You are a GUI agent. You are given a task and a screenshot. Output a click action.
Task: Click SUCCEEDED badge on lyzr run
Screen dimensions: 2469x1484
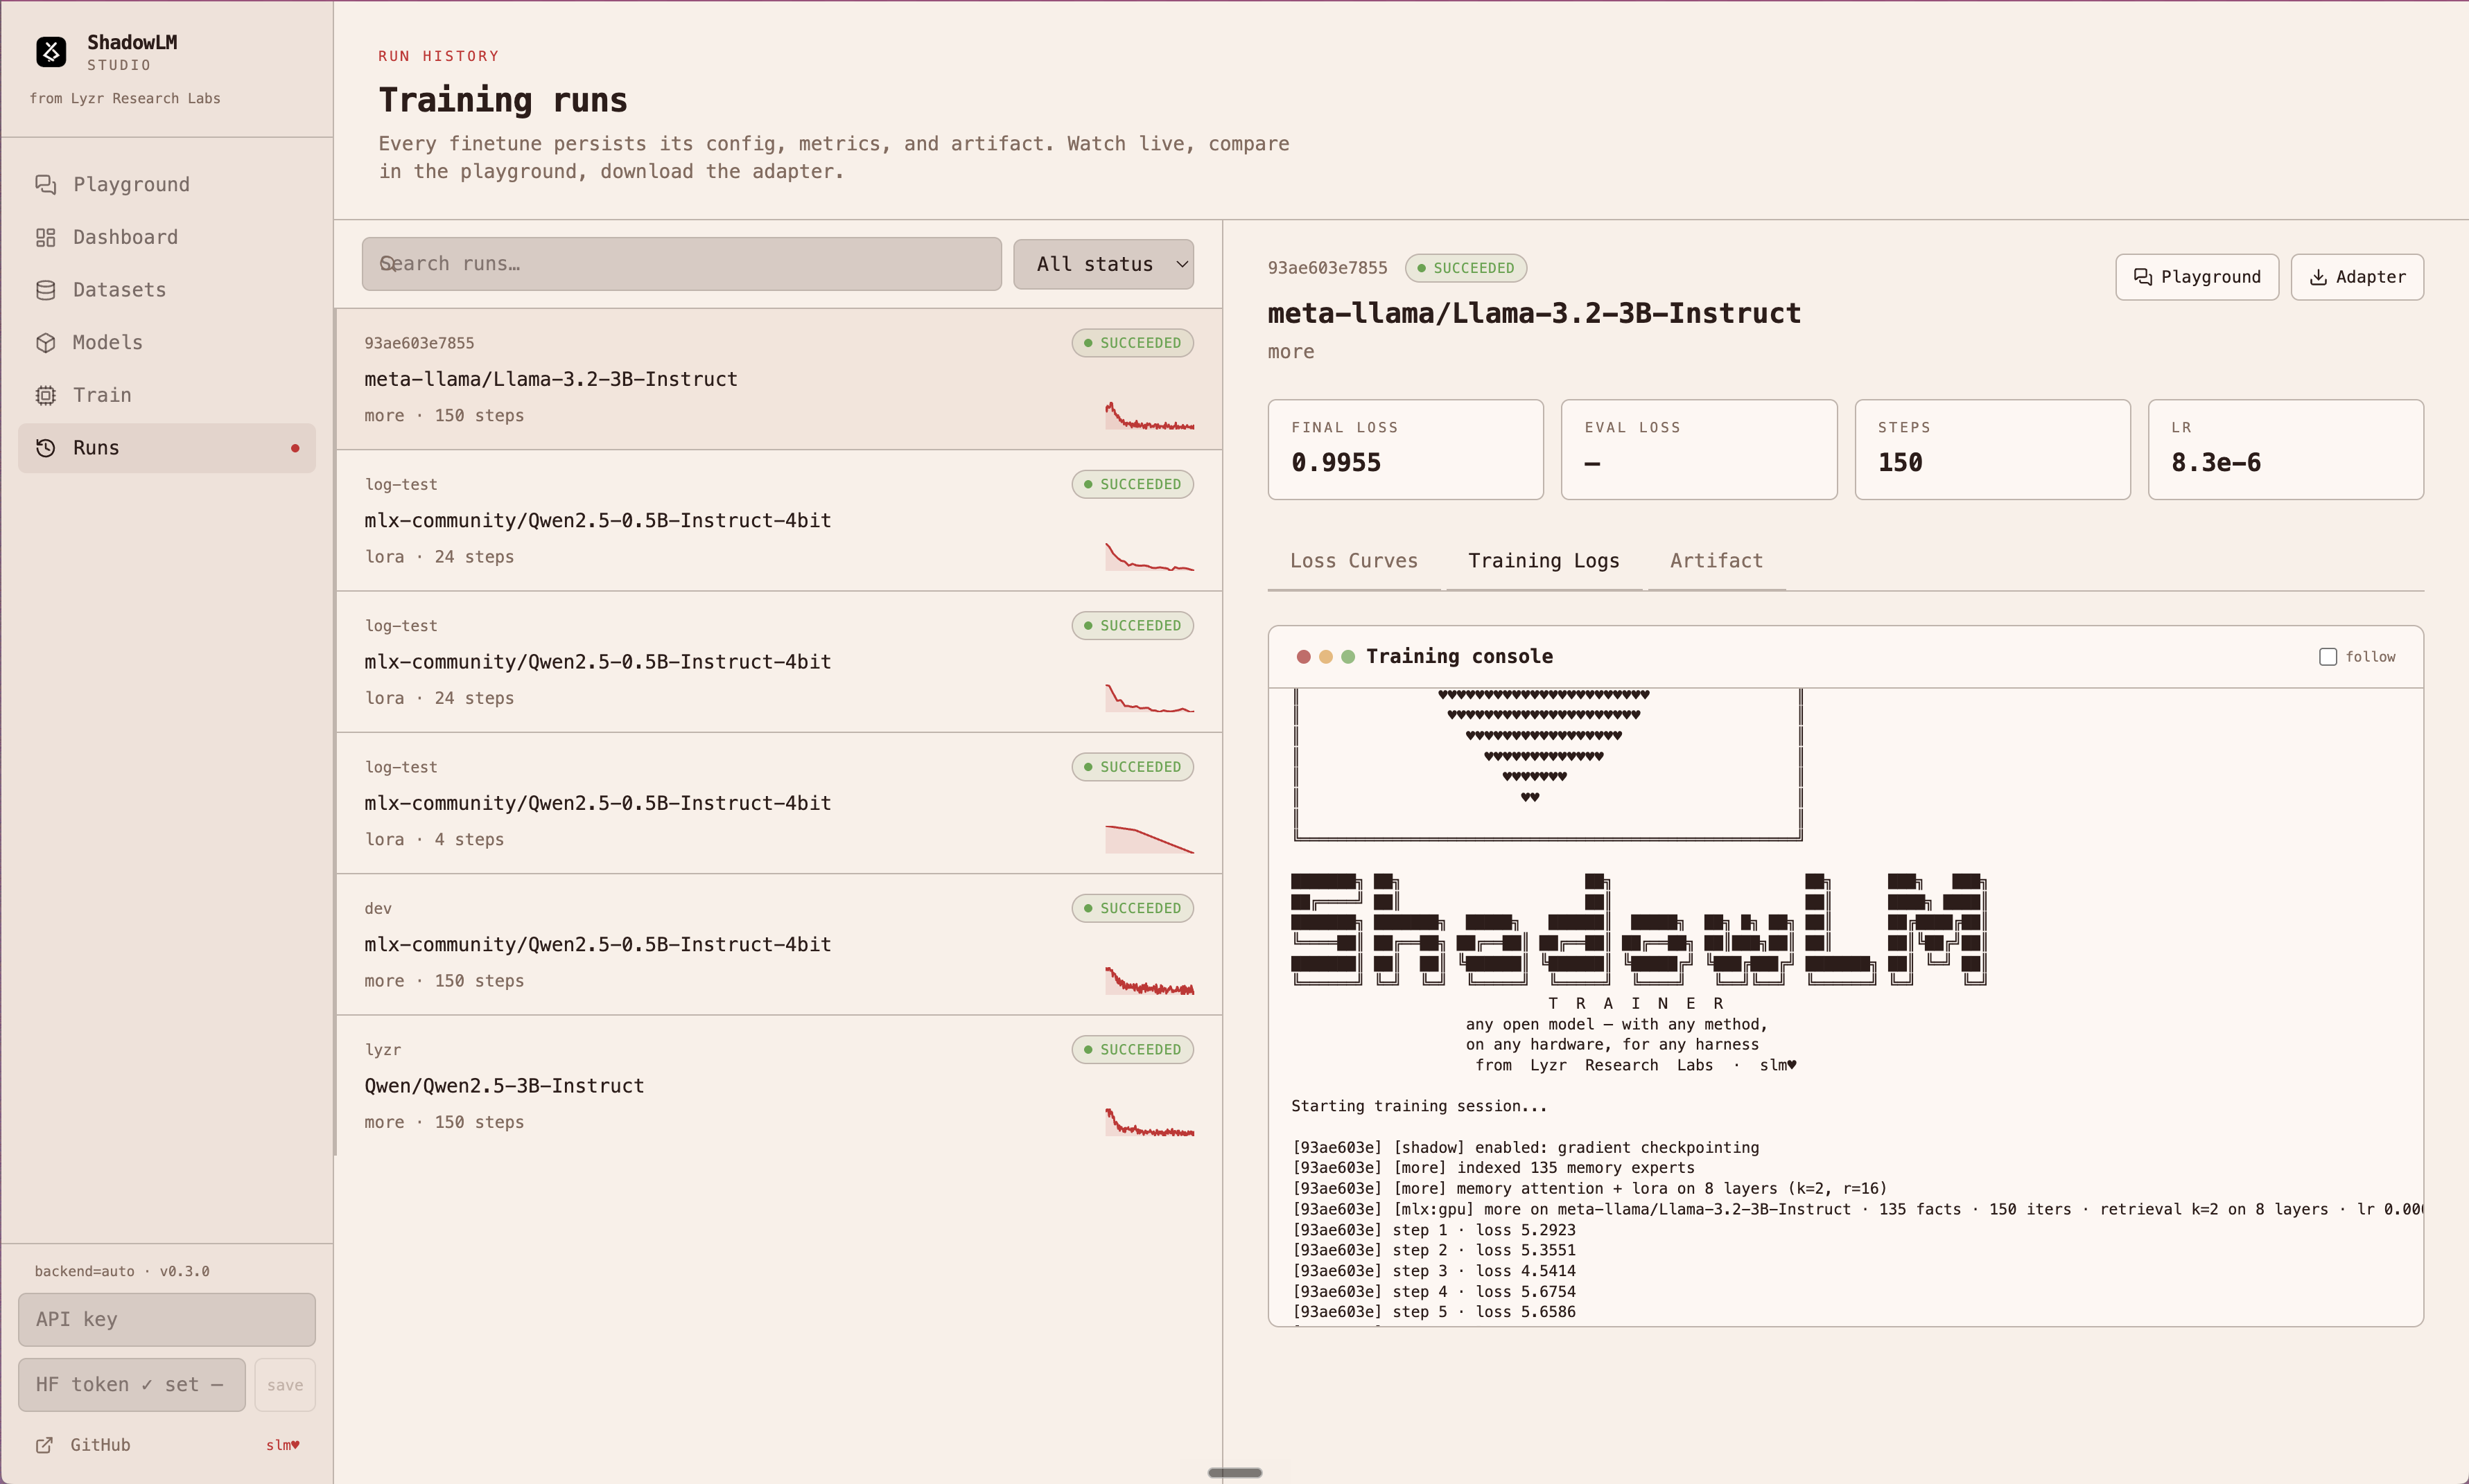tap(1133, 1049)
